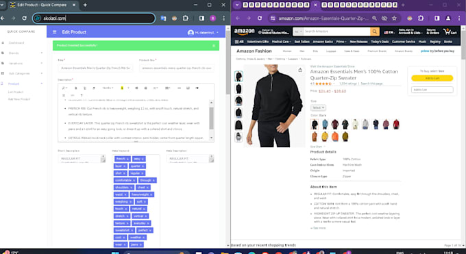Remove the 'french' meta keyword tag
The width and height of the screenshot is (466, 254).
pos(127,159)
